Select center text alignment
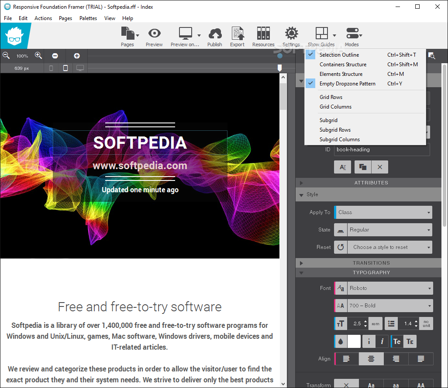The image size is (448, 388). (371, 359)
